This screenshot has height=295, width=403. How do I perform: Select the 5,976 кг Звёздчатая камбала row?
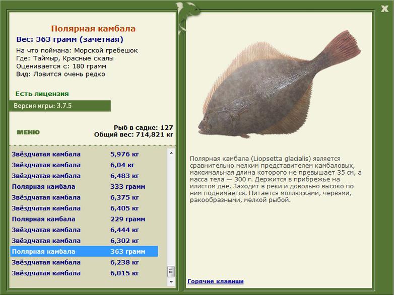pos(84,154)
